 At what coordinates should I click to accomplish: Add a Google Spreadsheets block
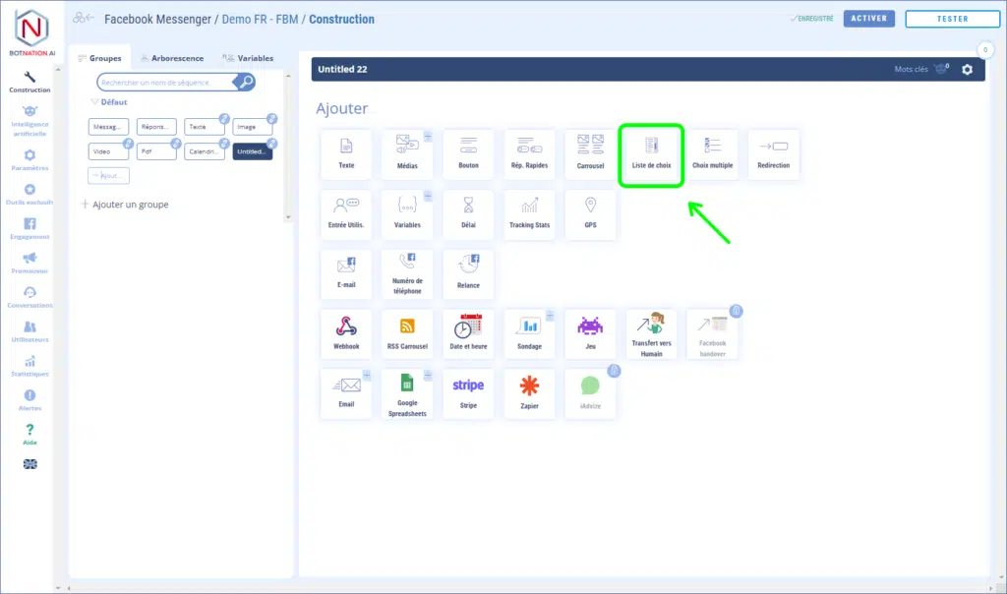coord(407,393)
